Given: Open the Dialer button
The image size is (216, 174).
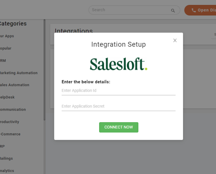Looking at the screenshot, I should coord(203,10).
